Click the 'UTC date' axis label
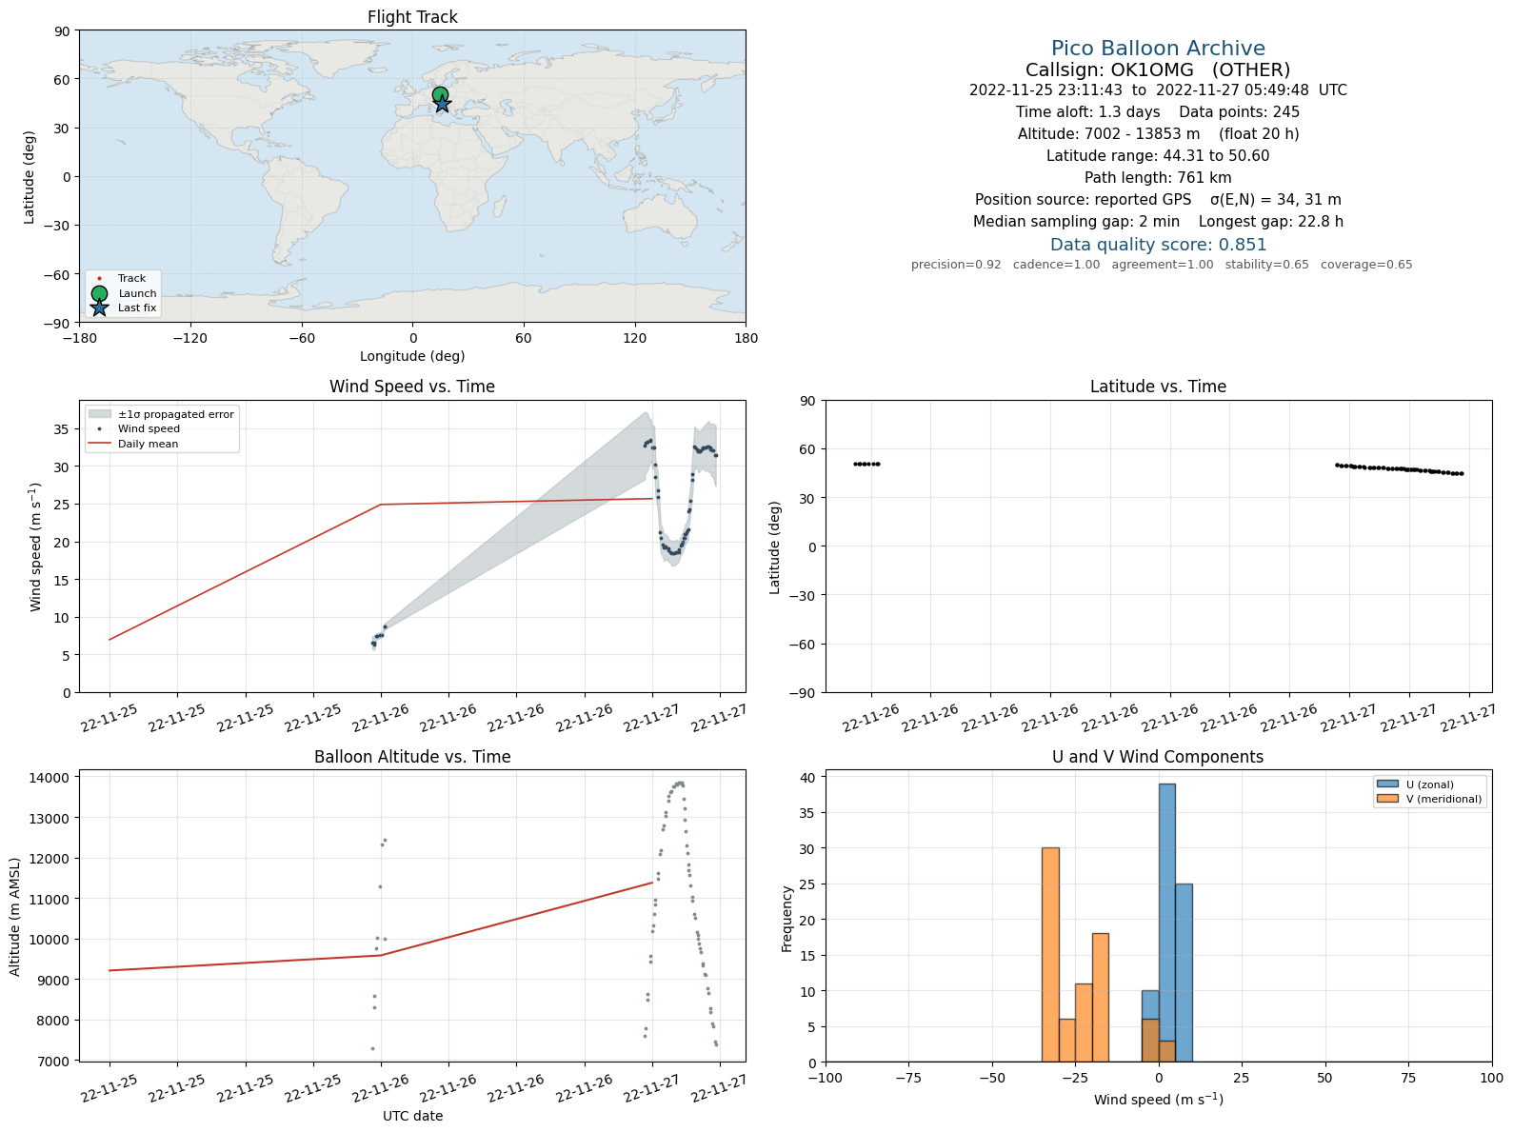Viewport: 1513px width, 1132px height. [x=412, y=1116]
